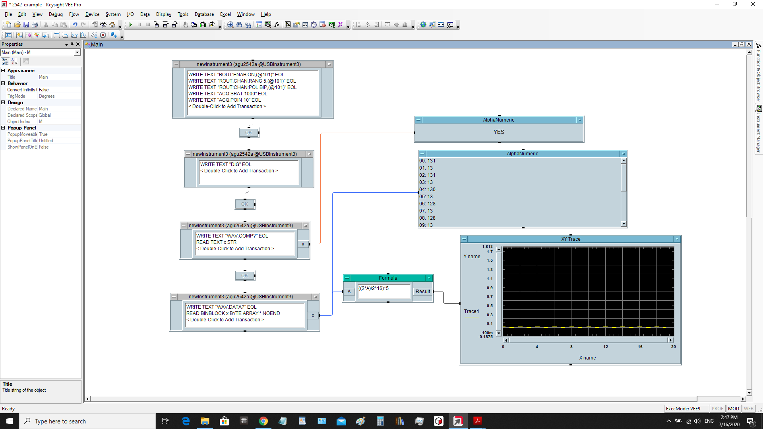Screen dimensions: 763x429
Task: Click the Home toolbar icon
Action: [112, 25]
